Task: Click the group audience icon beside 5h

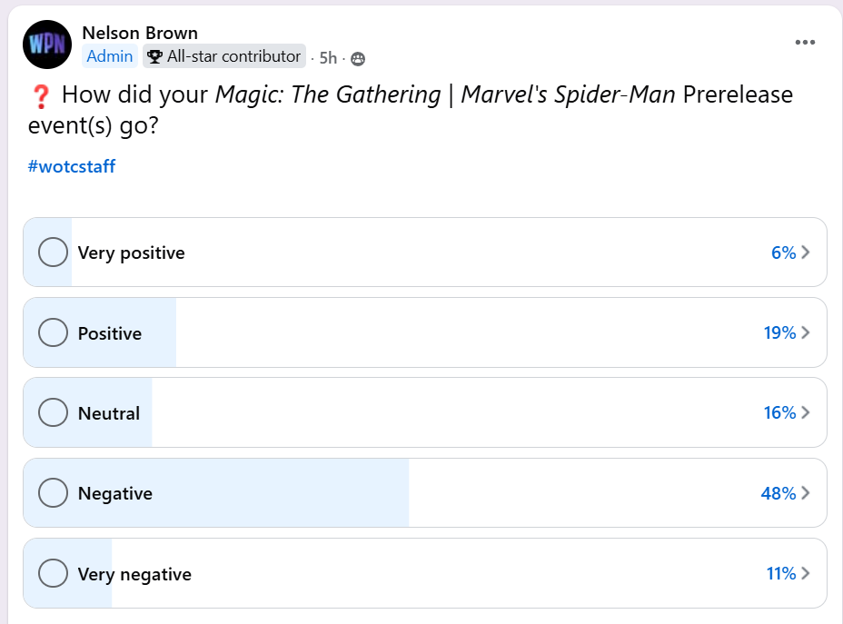Action: click(358, 59)
